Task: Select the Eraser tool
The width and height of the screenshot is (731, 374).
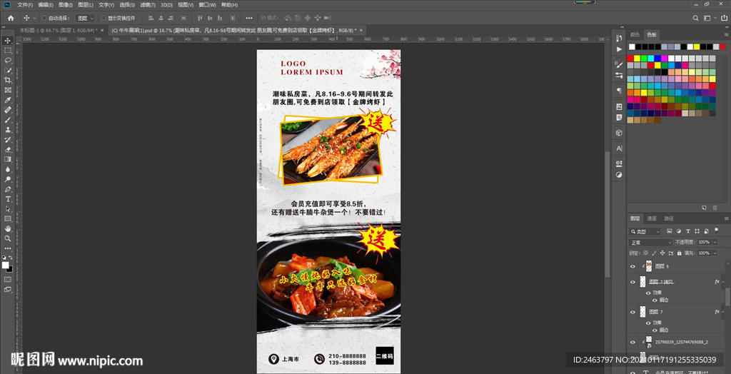Action: coord(8,150)
